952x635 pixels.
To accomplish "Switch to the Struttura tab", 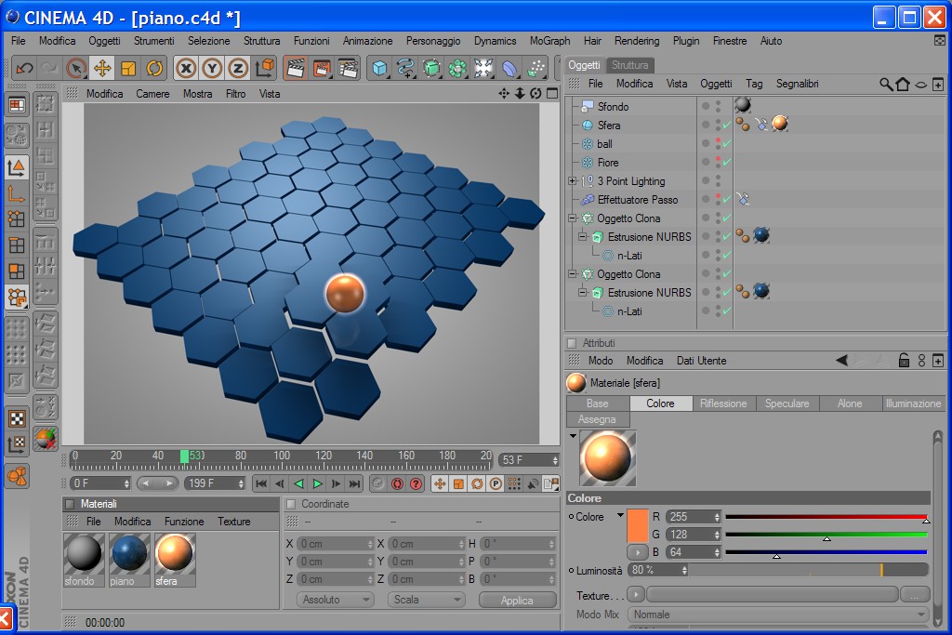I will pos(629,65).
